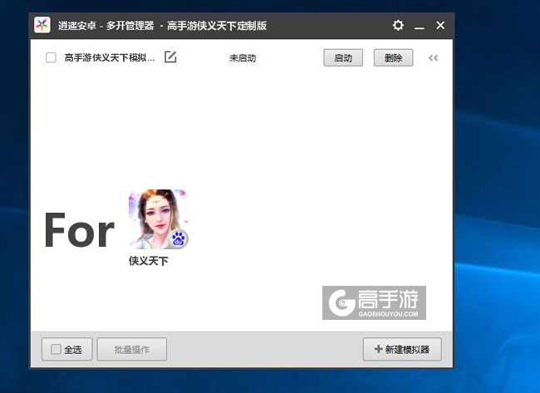Create new emulator via 新建模拟器
The image size is (540, 393).
402,349
